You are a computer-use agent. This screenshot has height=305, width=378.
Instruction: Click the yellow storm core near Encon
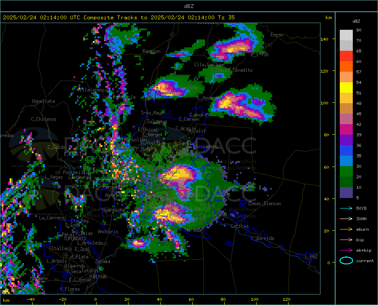[233, 50]
